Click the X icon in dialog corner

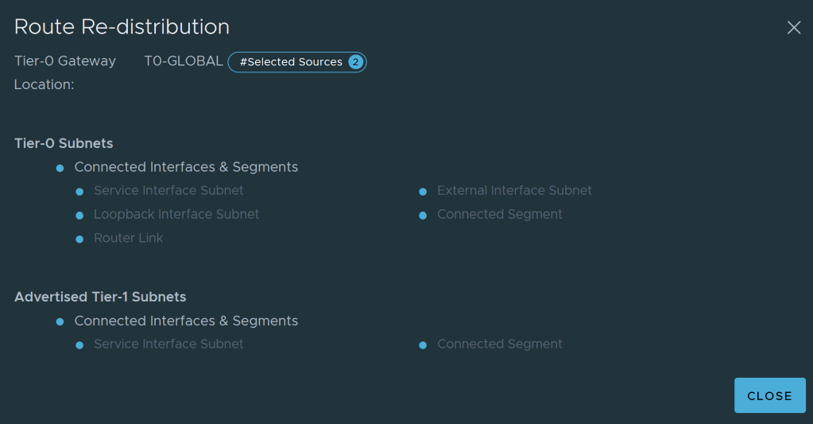[793, 28]
